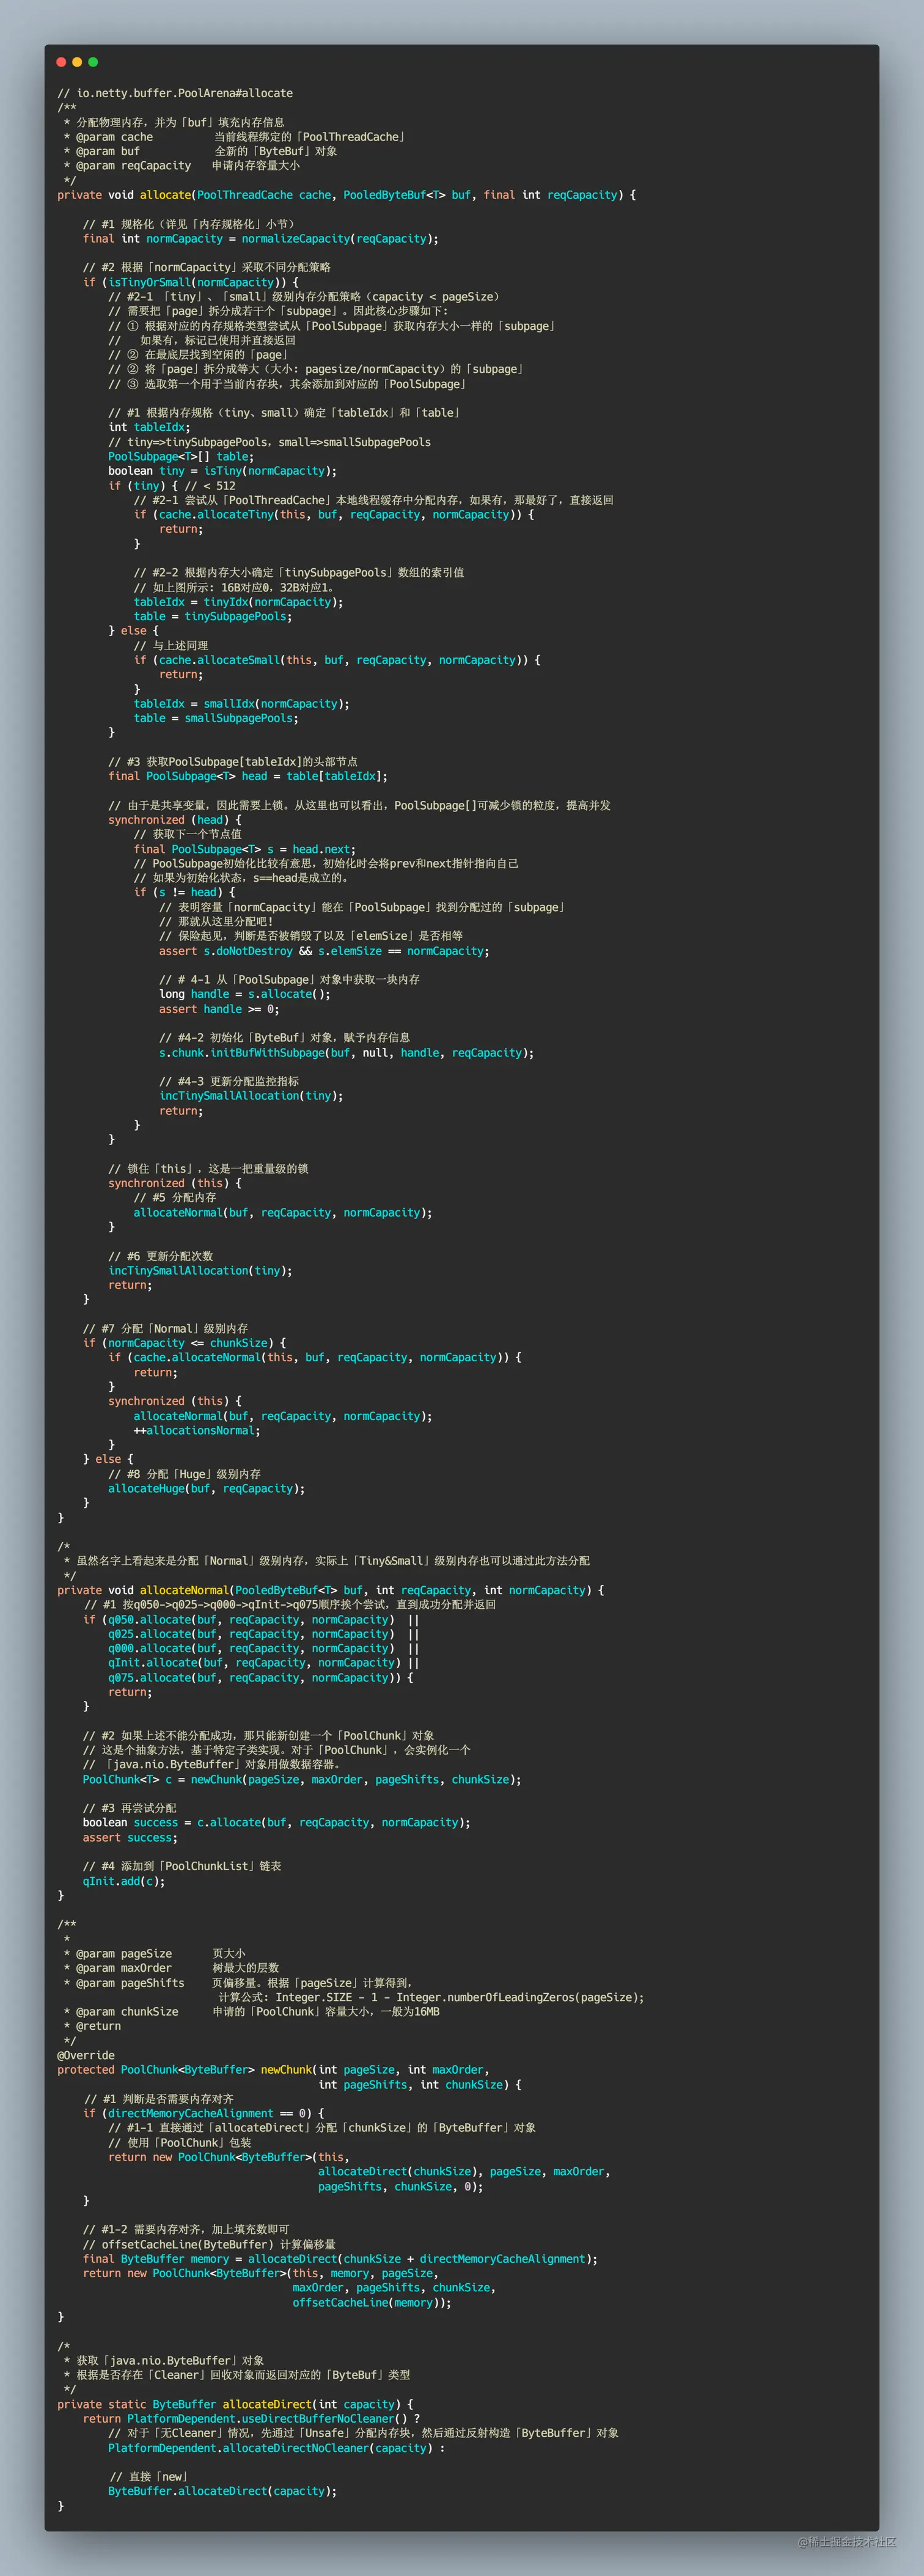Click 'final PoolSubpage<T> s = head.next;'
This screenshot has height=2576, width=924.
pos(244,849)
